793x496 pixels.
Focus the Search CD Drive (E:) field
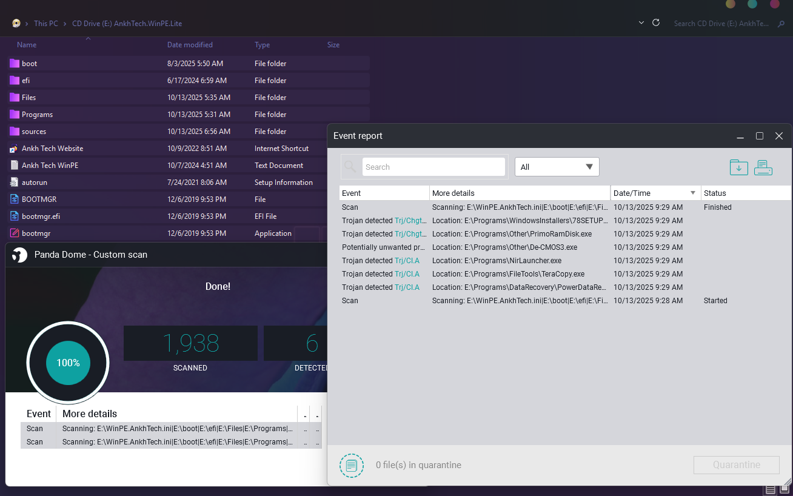click(x=721, y=24)
